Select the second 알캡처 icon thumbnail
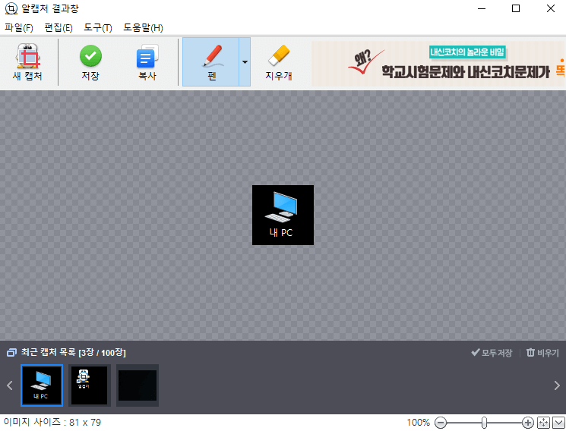The height and width of the screenshot is (431, 566). [x=90, y=385]
